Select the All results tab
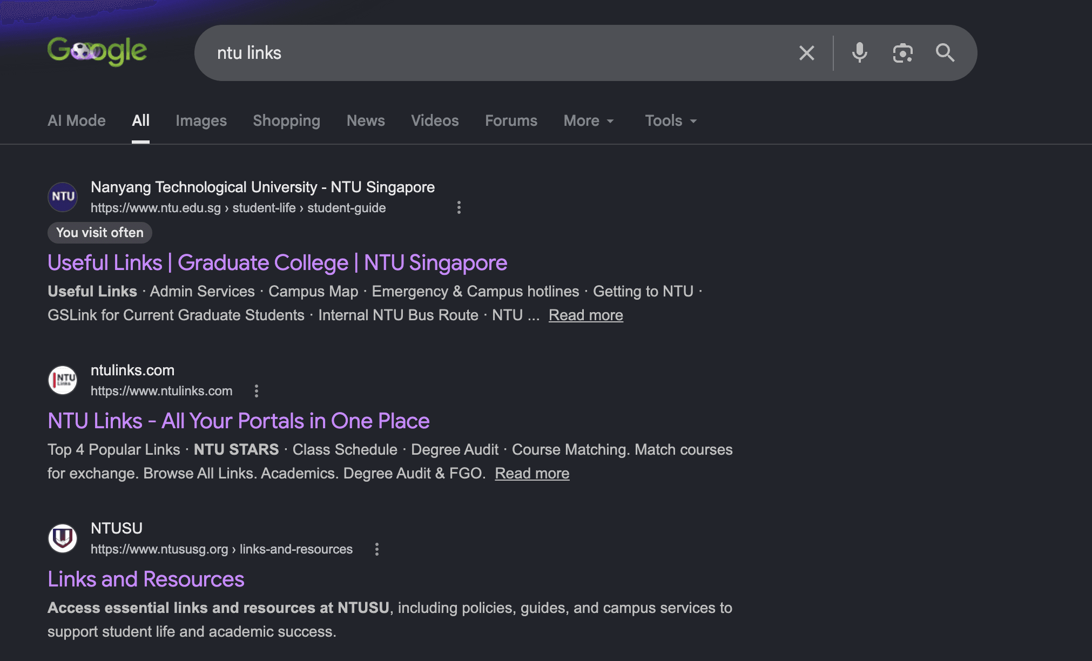Screen dimensions: 1092x661 (140, 120)
